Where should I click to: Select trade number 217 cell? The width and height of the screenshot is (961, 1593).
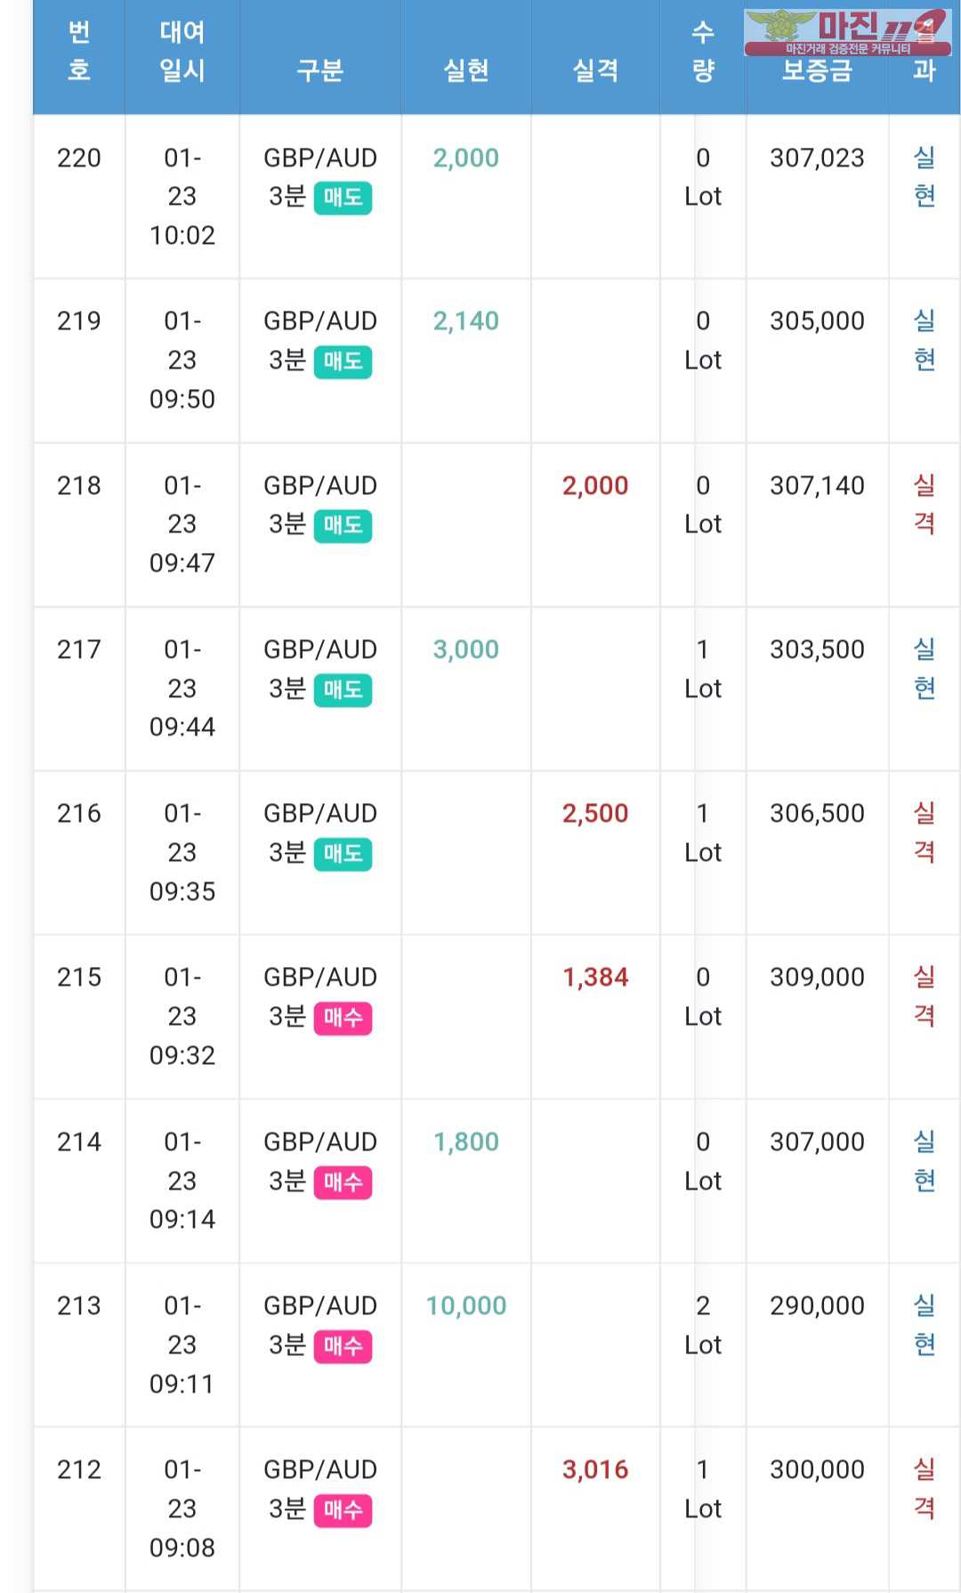tap(79, 649)
